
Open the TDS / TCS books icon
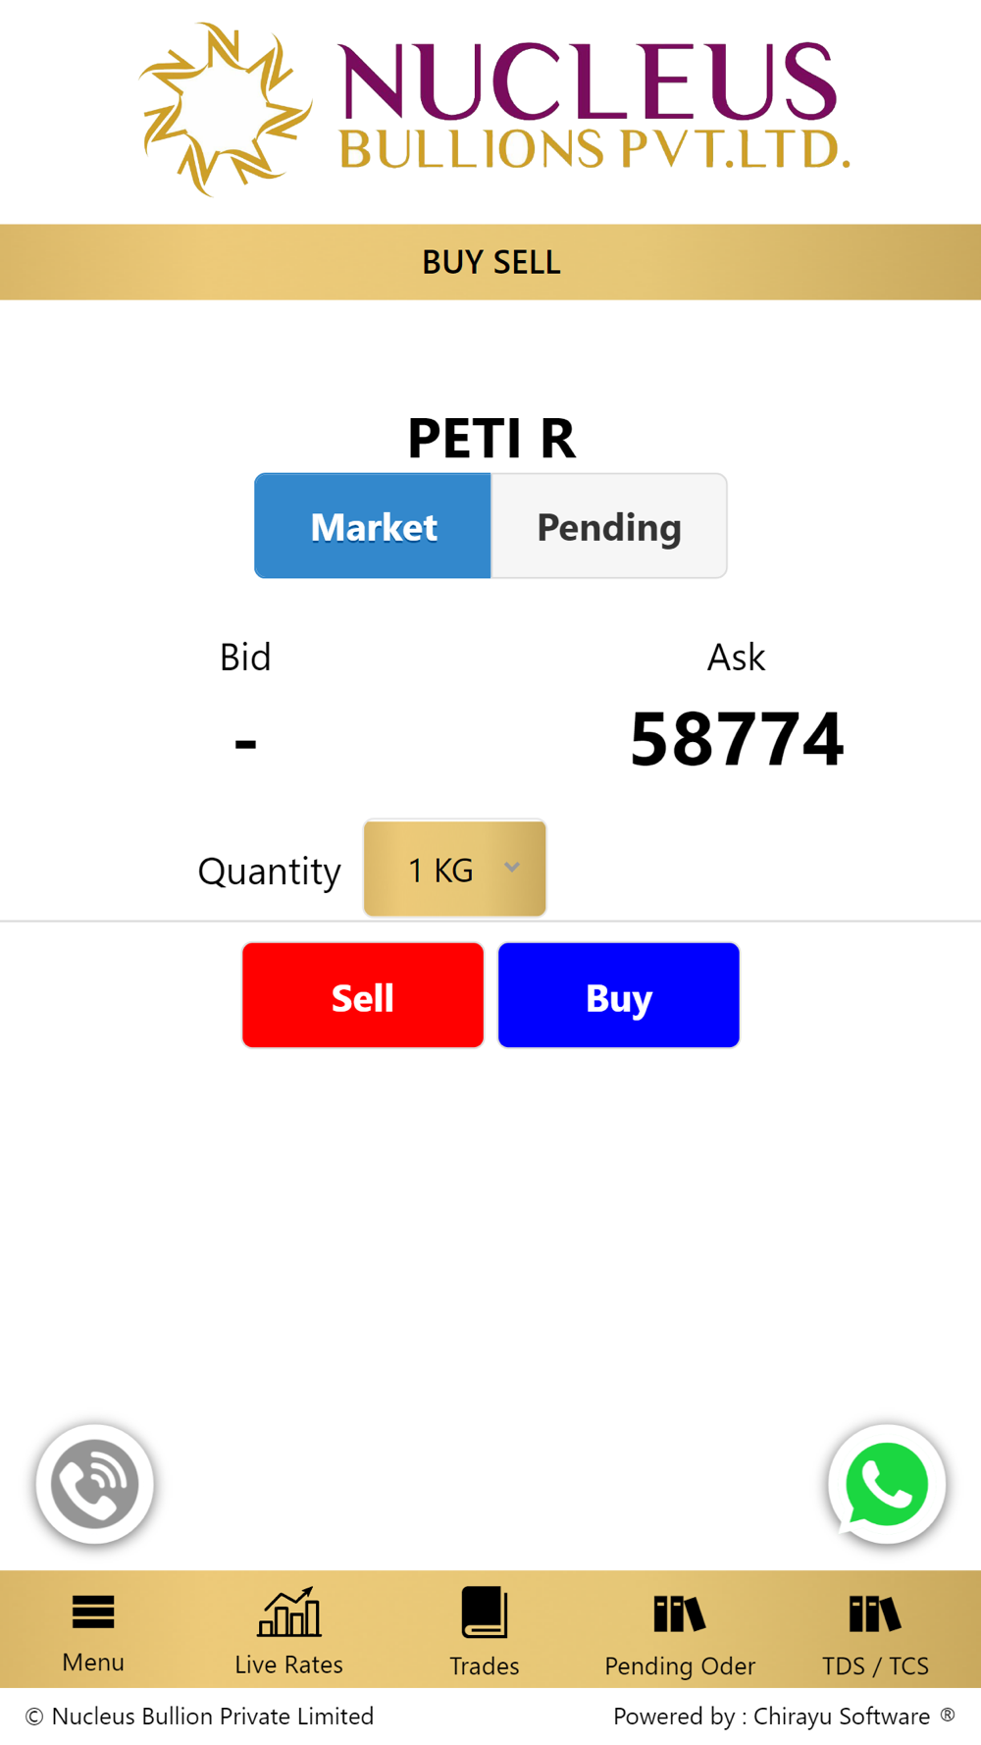coord(875,1613)
